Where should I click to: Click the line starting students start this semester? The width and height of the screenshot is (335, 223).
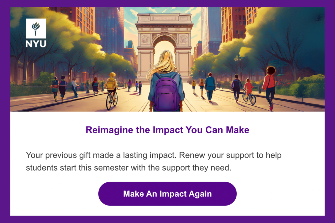pyautogui.click(x=129, y=168)
